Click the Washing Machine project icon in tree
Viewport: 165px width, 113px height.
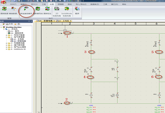[4, 27]
